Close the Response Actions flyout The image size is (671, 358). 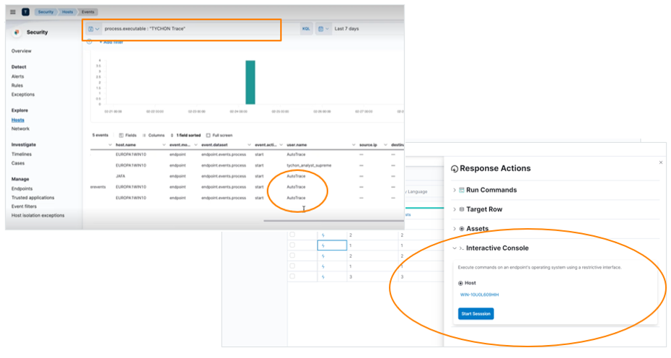click(x=661, y=162)
